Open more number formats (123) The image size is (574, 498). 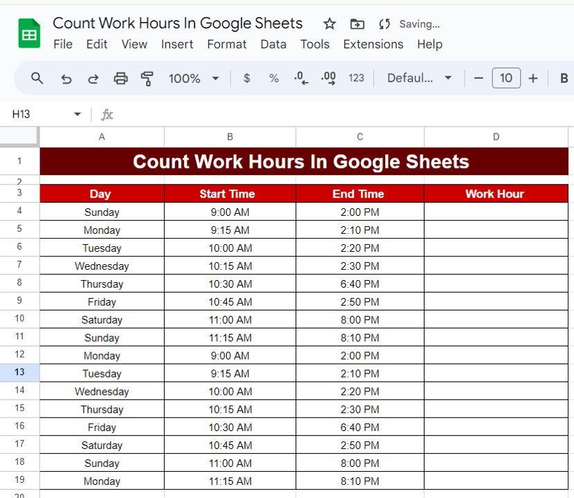356,78
